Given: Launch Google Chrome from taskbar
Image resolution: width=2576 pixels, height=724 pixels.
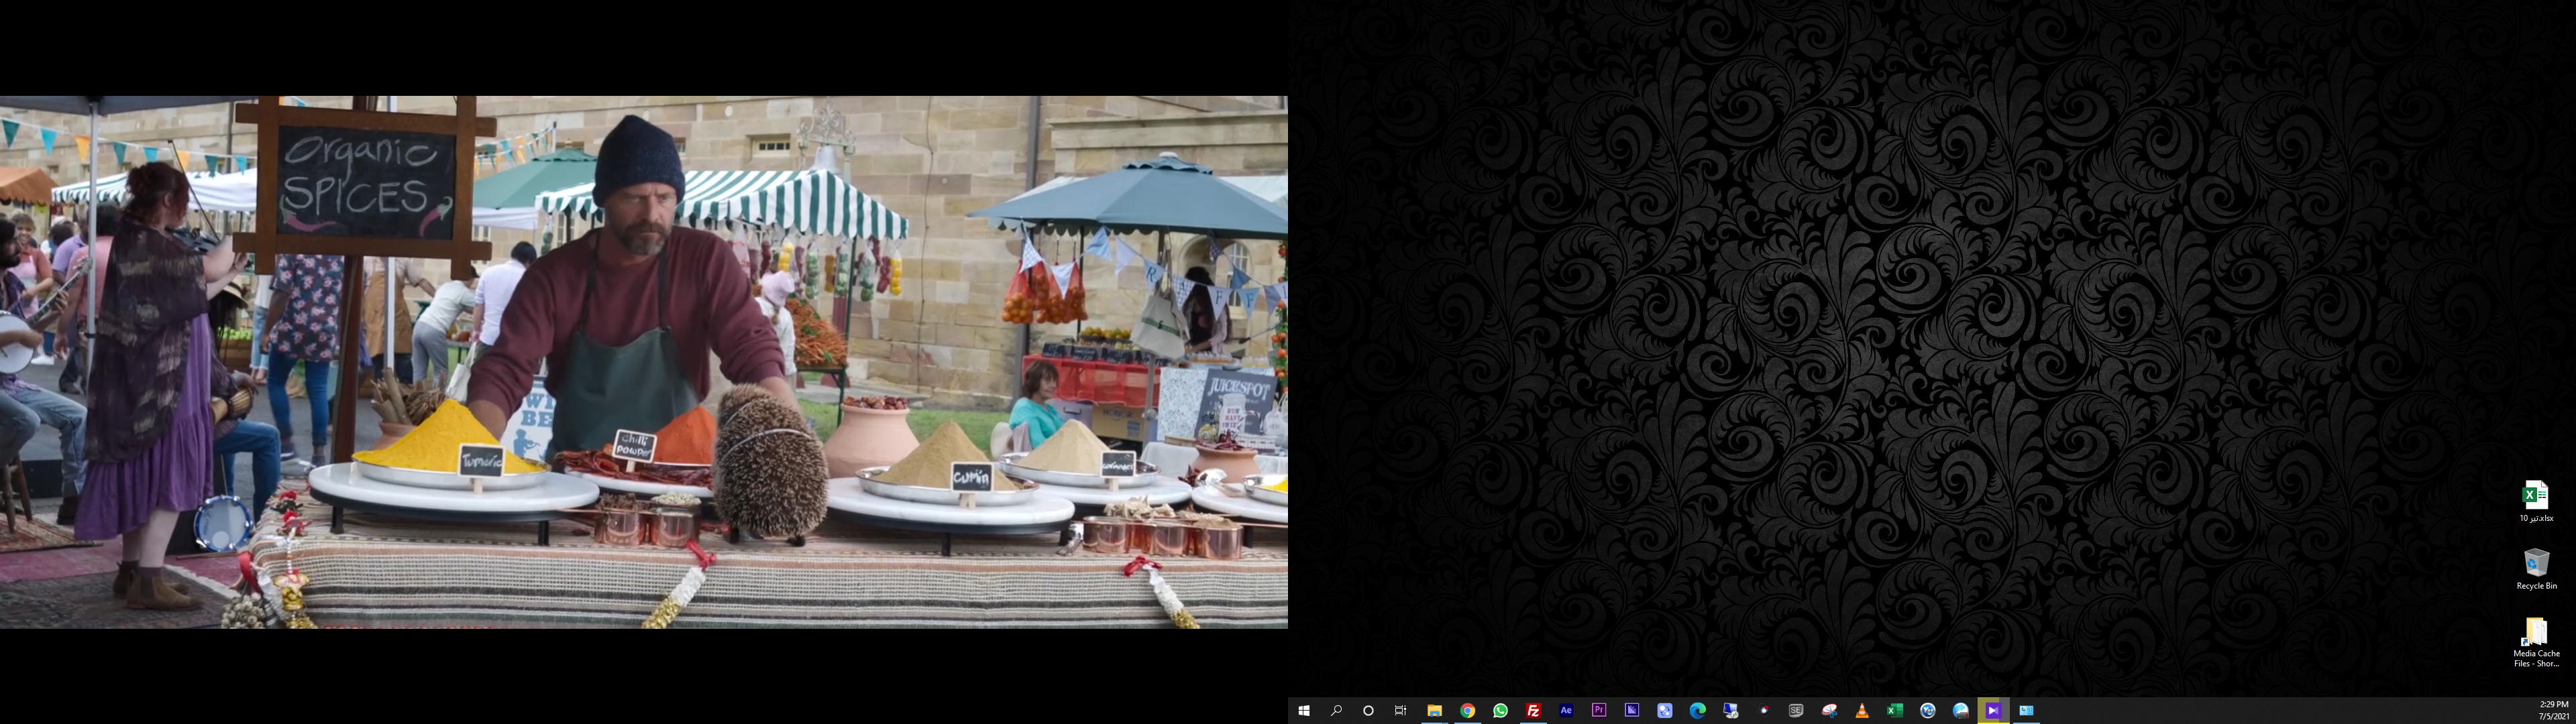Looking at the screenshot, I should point(1467,711).
